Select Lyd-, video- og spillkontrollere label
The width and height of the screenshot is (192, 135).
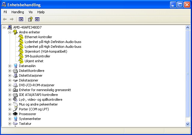[41, 100]
